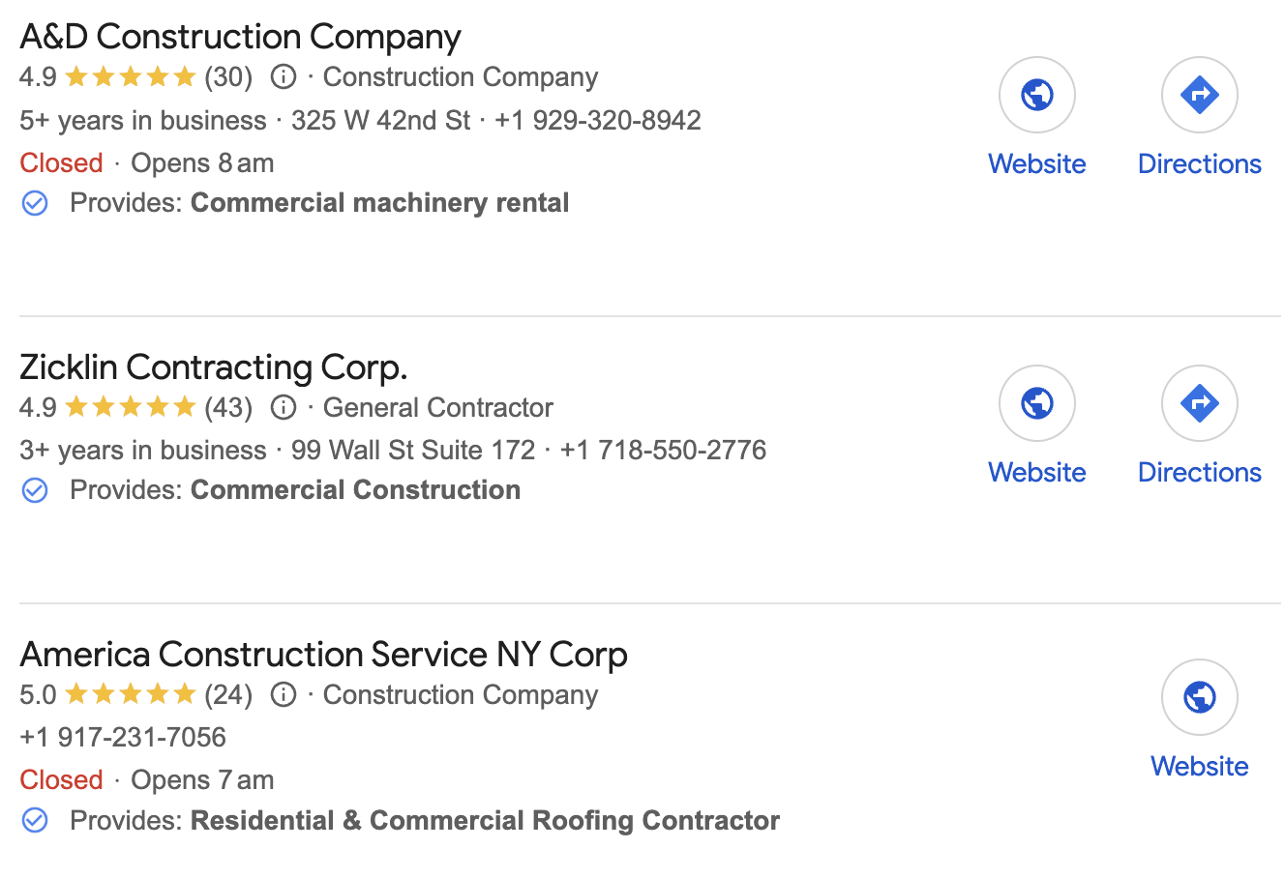Click the A&D Construction Company website globe icon
The image size is (1285, 878).
pyautogui.click(x=1037, y=95)
